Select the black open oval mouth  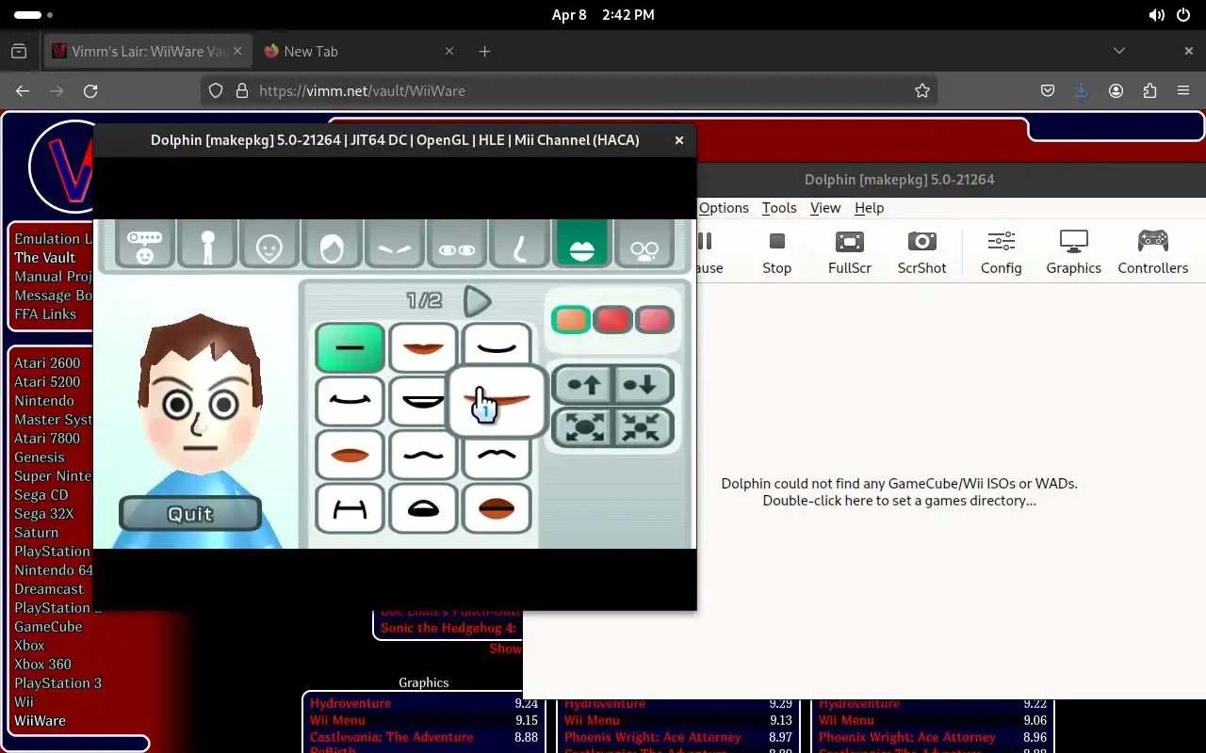click(423, 508)
